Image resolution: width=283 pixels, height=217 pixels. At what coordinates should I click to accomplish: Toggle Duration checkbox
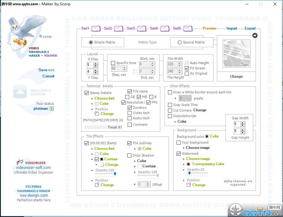130,108
